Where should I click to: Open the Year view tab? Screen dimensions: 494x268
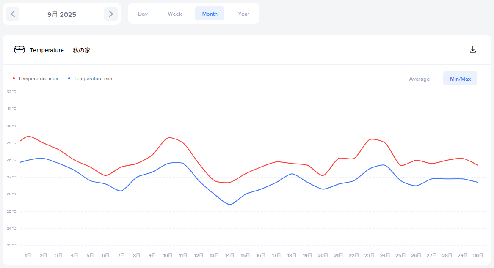[243, 14]
